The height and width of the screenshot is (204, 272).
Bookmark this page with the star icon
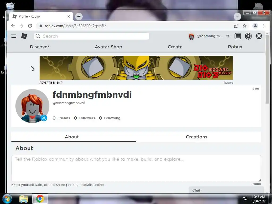pyautogui.click(x=245, y=26)
